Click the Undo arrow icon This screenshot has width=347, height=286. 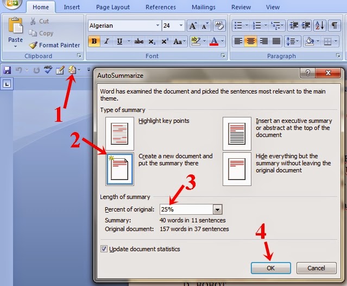[19, 70]
